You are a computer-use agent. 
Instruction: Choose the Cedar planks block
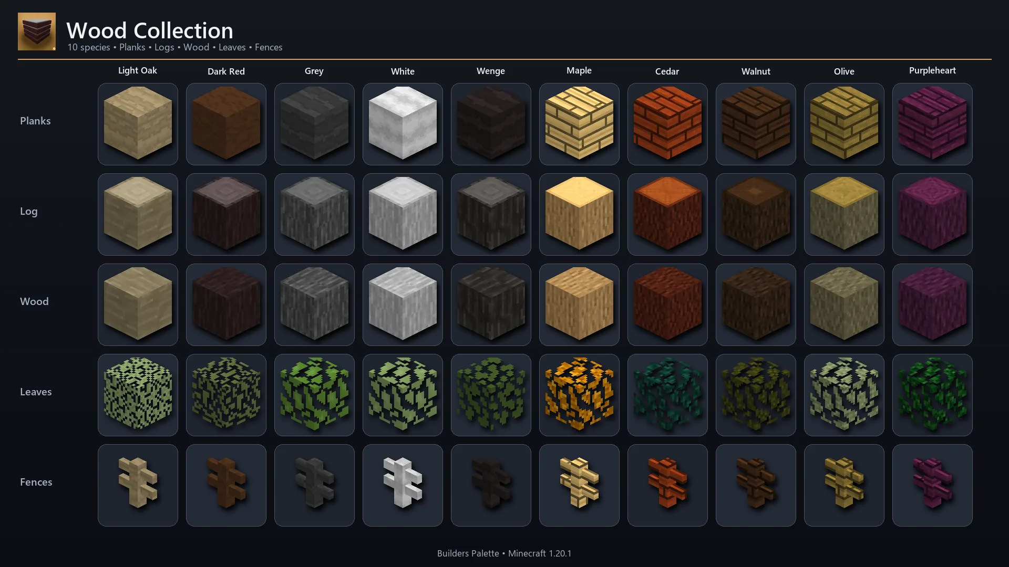[x=667, y=124]
